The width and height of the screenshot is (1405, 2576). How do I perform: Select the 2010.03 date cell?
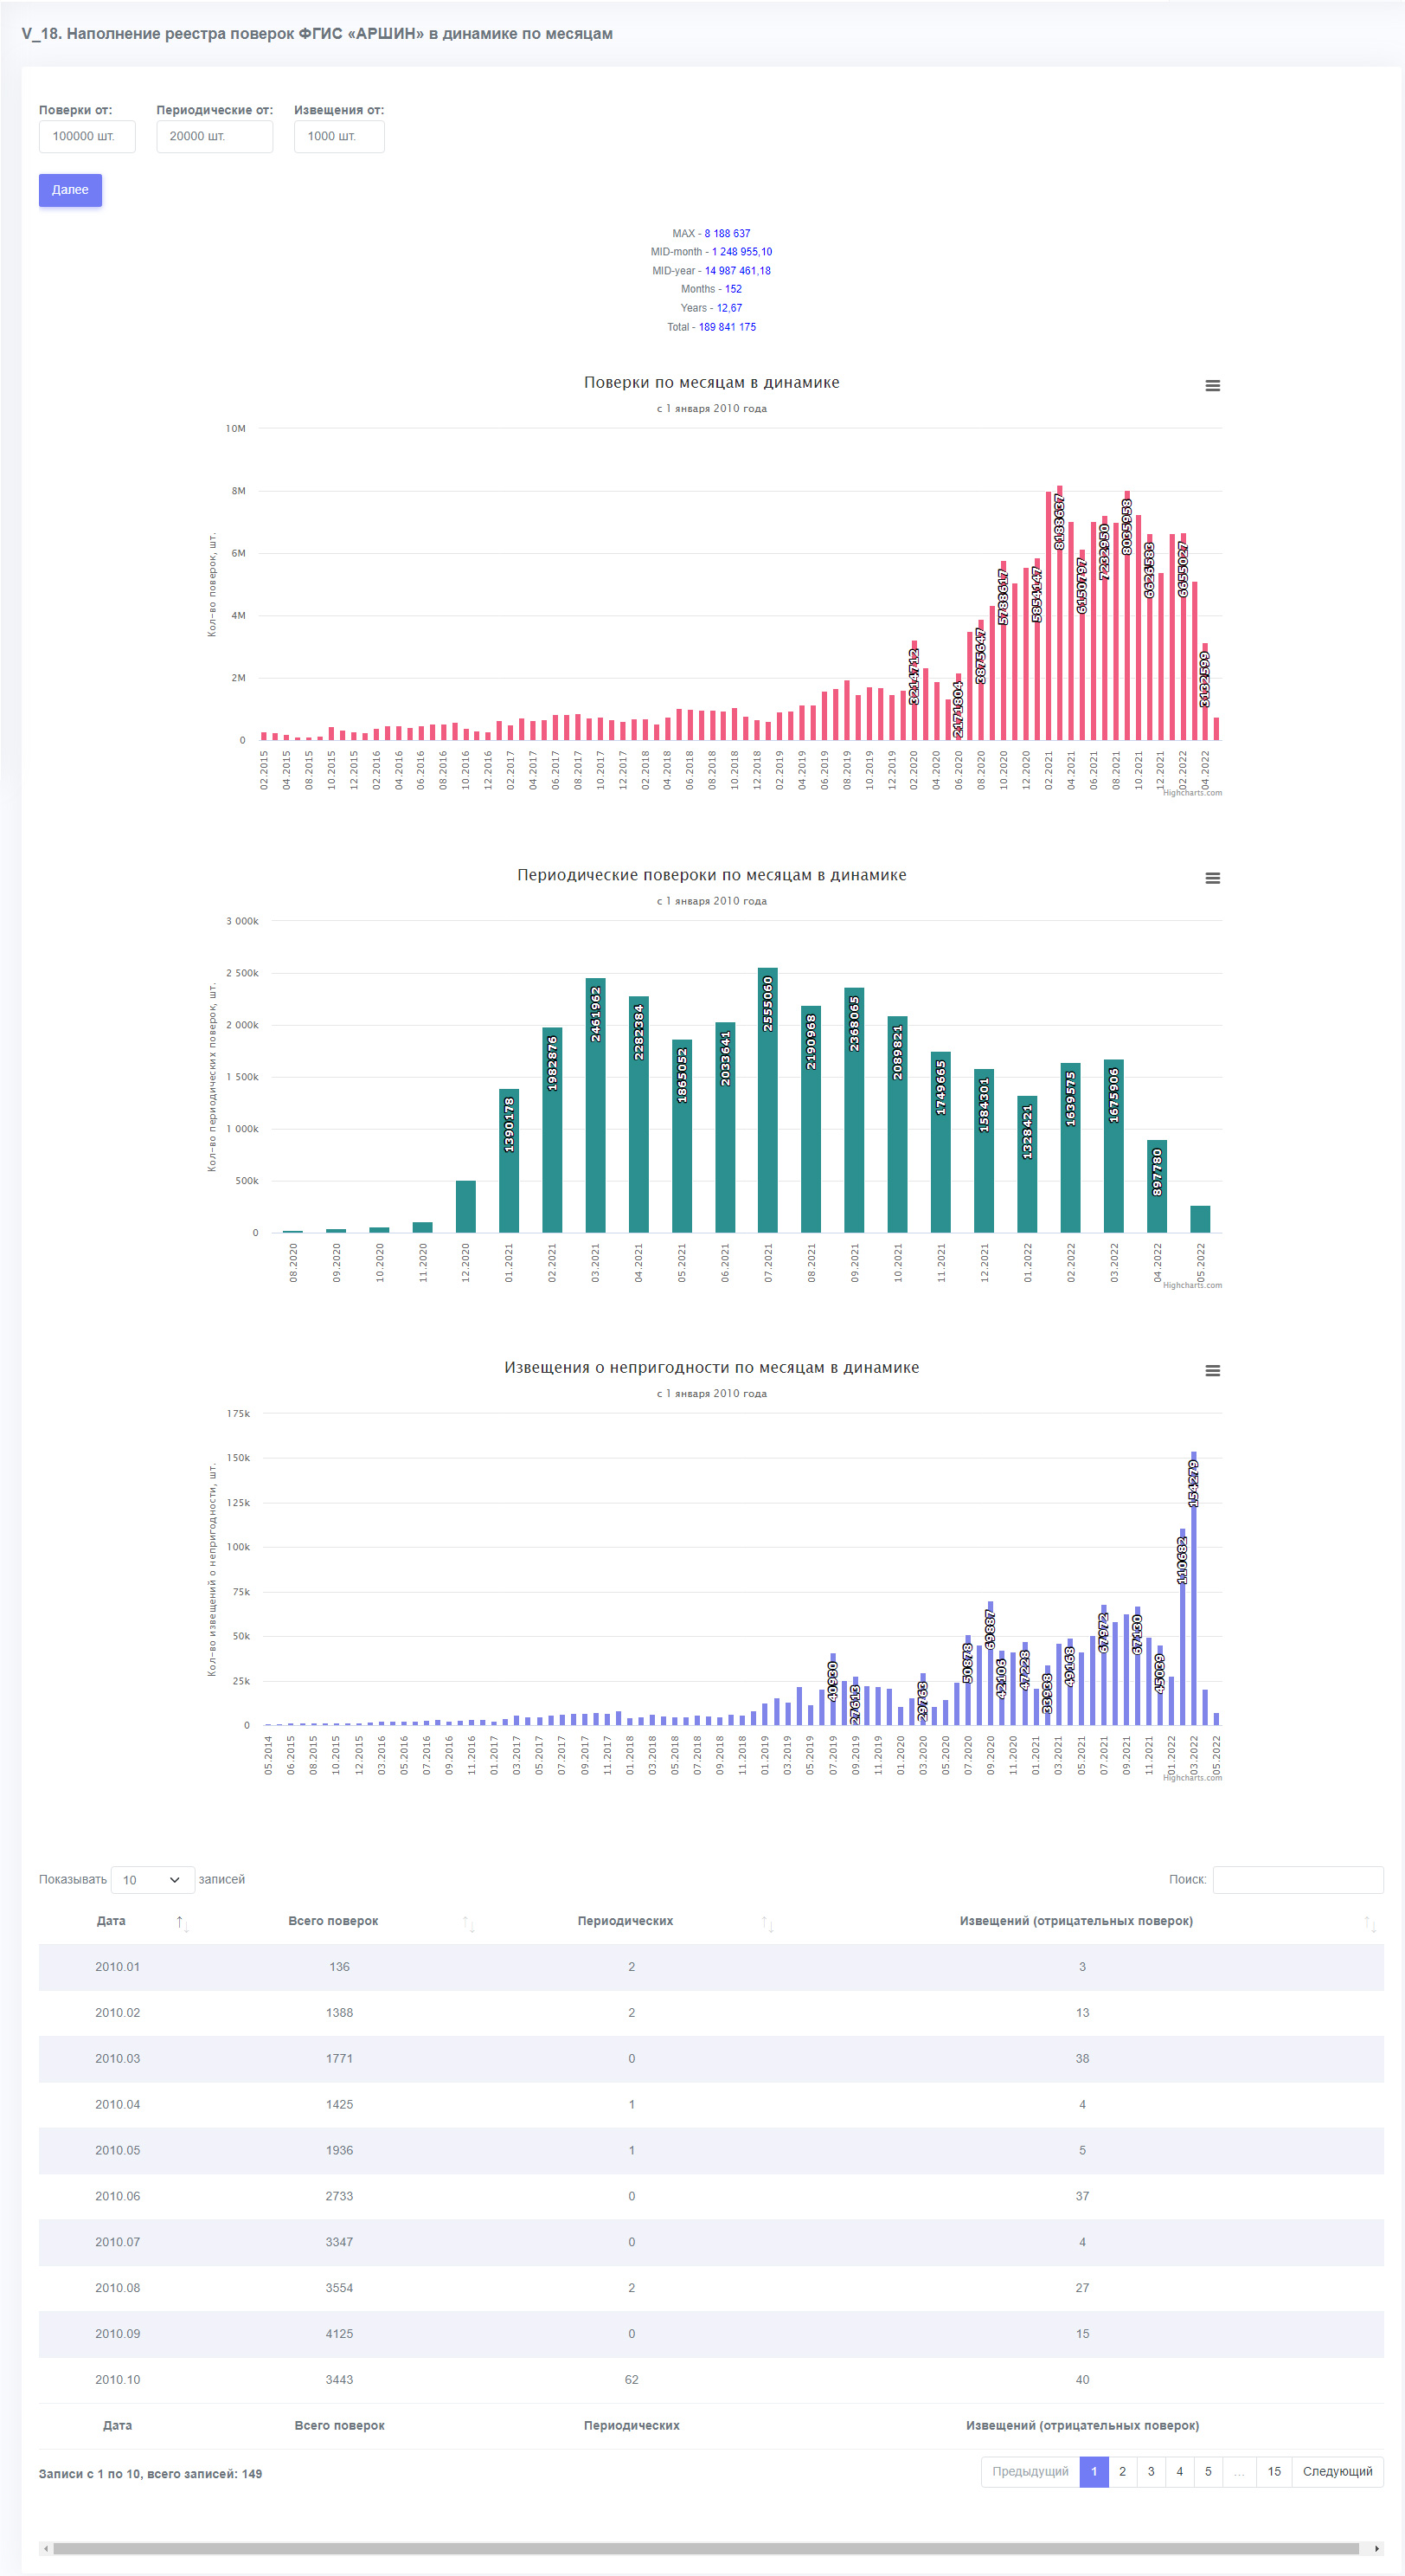point(118,2059)
